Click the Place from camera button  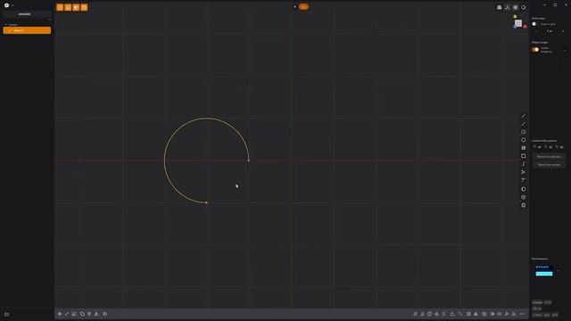tap(550, 165)
